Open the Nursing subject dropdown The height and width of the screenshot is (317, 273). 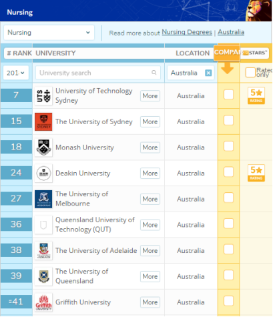click(49, 33)
